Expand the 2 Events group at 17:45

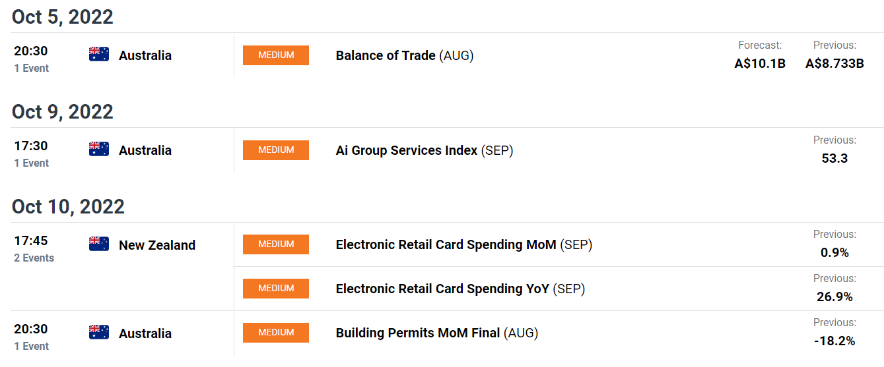[34, 258]
